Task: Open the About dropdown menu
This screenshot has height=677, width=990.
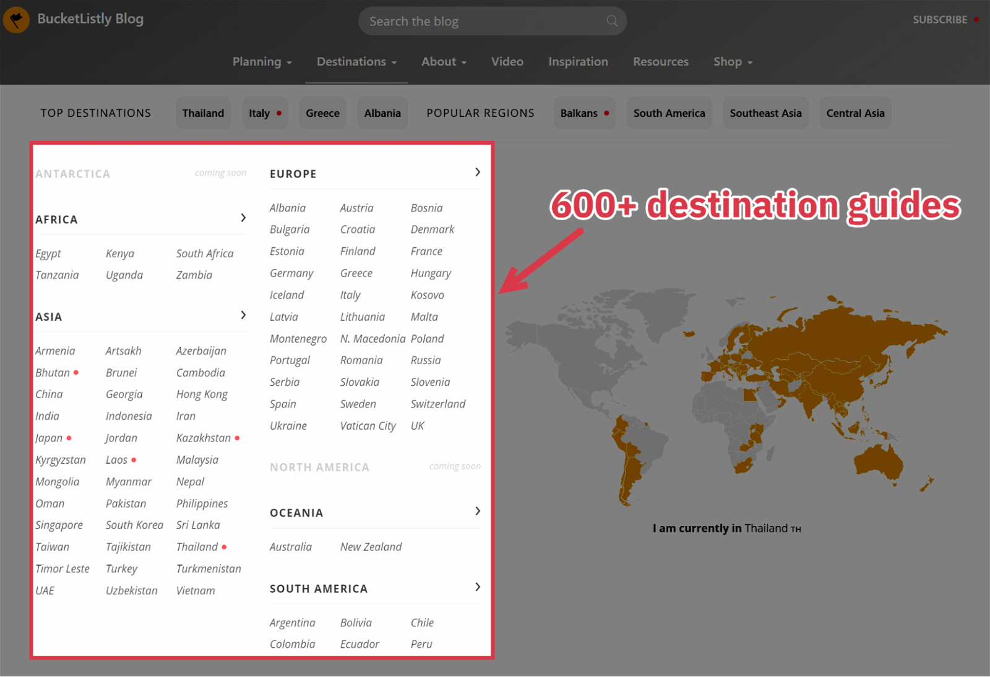Action: click(x=444, y=62)
